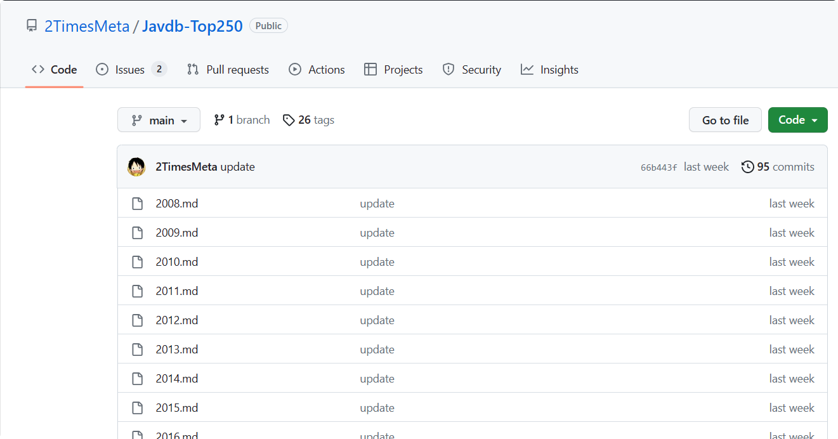838x439 pixels.
Task: Click the file icon for 2012.md
Action: [137, 320]
